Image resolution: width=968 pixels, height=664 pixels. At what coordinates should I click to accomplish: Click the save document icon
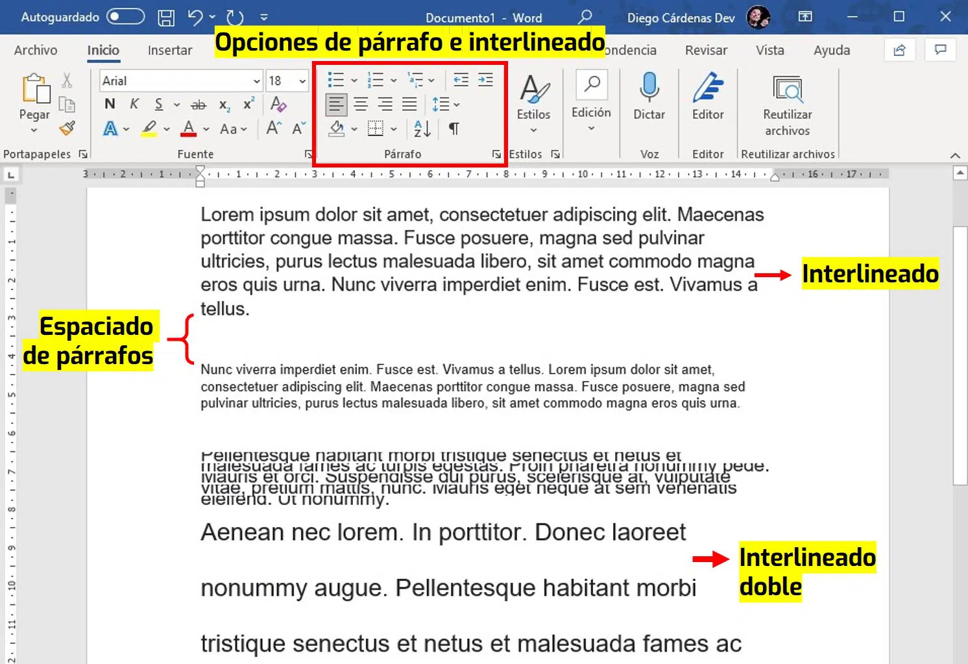pyautogui.click(x=166, y=18)
